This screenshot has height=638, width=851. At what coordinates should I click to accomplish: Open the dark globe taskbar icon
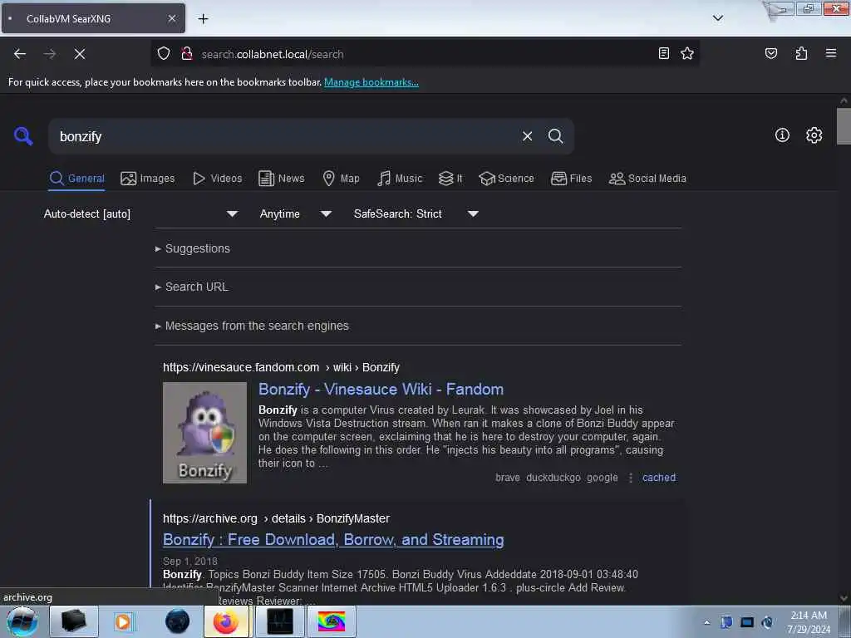(x=178, y=621)
